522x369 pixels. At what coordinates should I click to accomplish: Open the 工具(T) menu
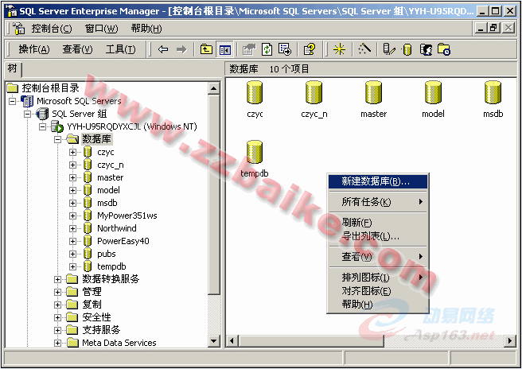point(120,49)
